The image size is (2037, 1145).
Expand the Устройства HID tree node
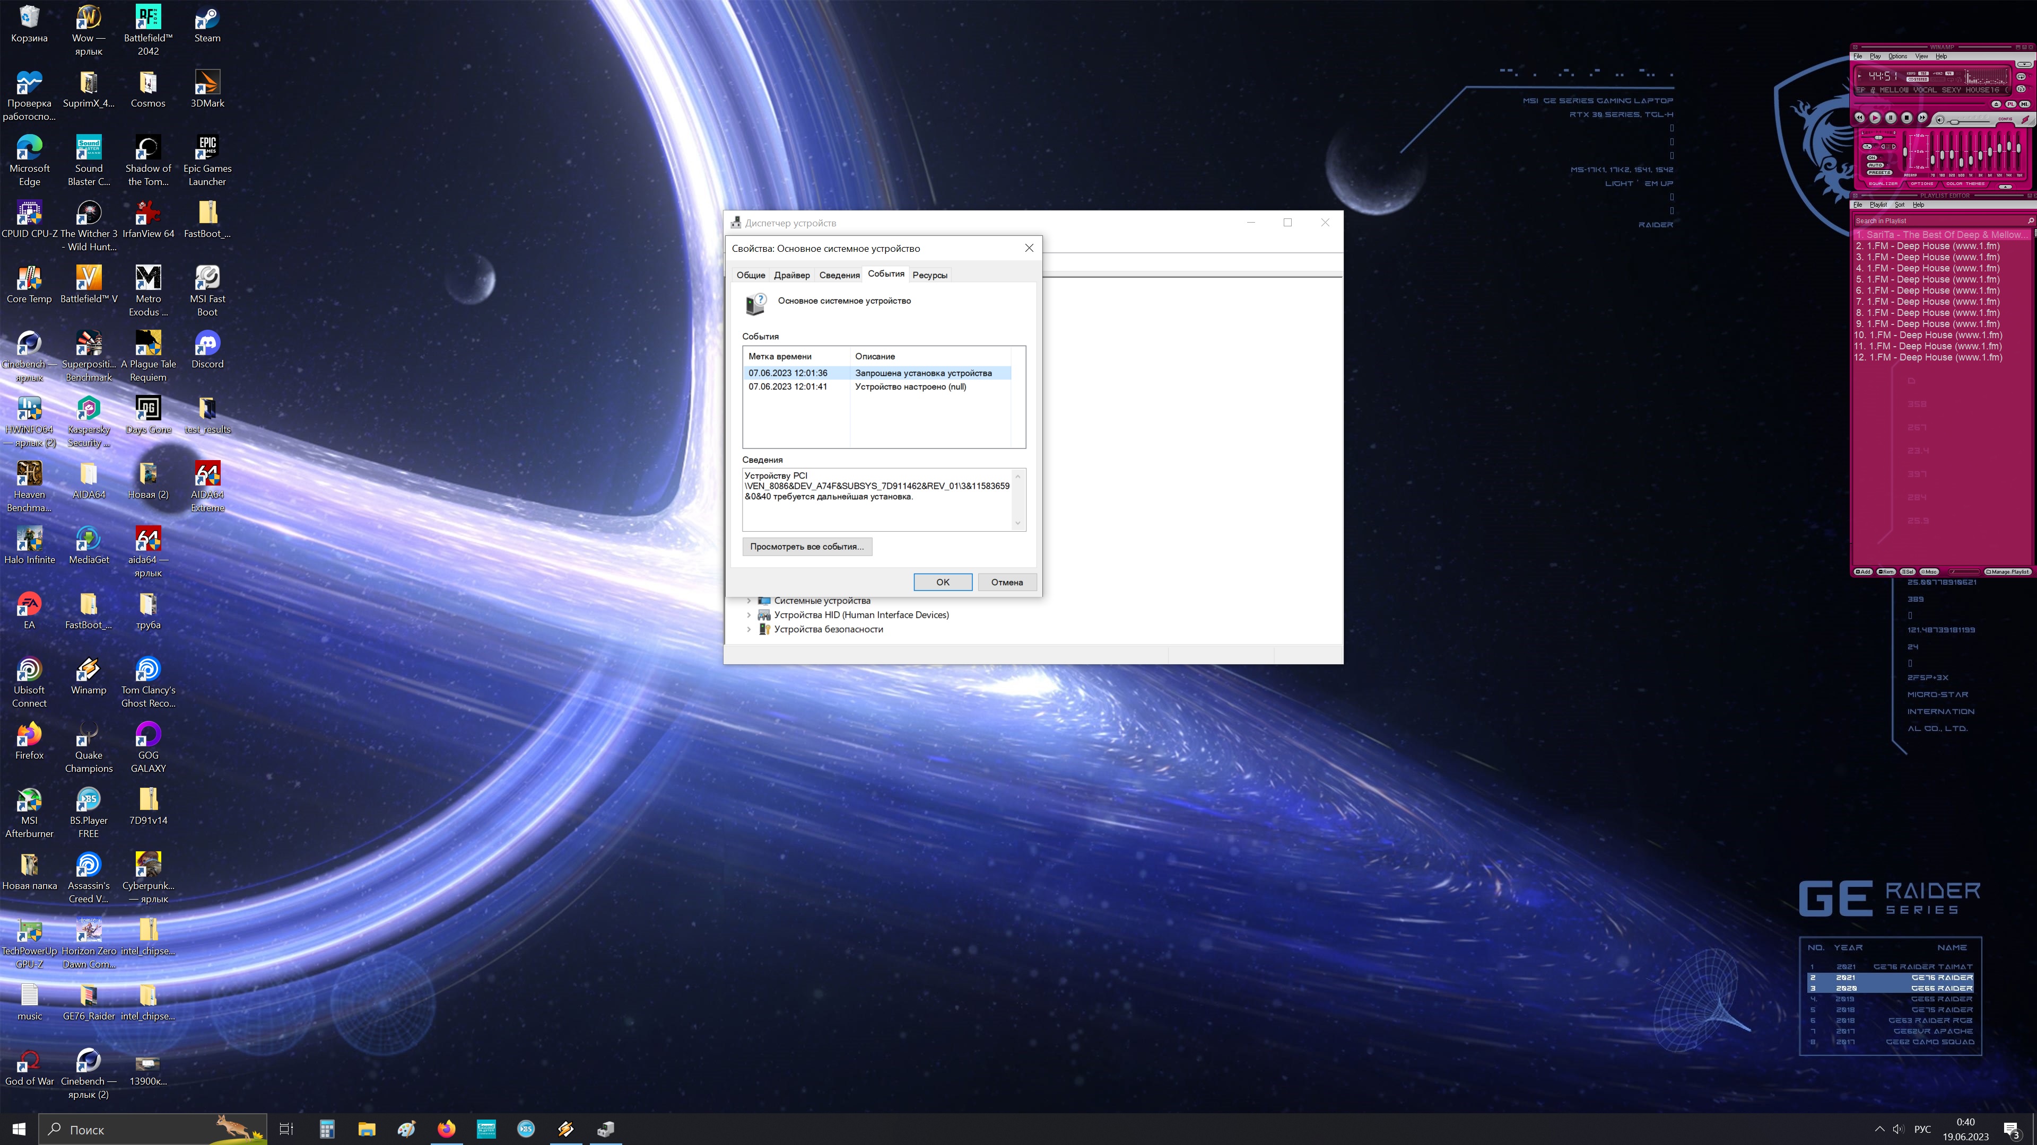749,615
